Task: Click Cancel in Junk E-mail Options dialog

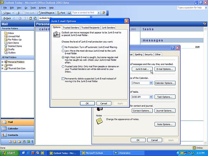Action: [104, 103]
